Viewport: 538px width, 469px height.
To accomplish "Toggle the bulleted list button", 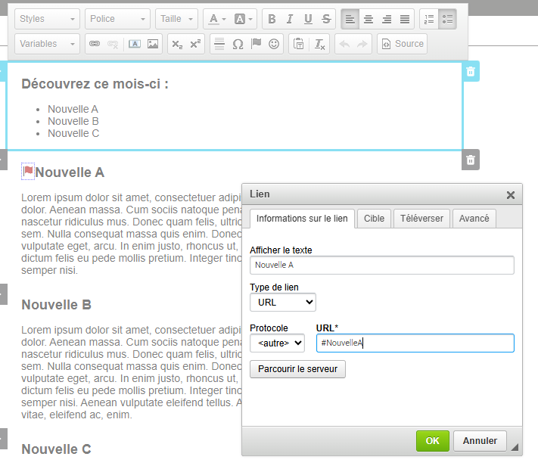I will pos(447,19).
